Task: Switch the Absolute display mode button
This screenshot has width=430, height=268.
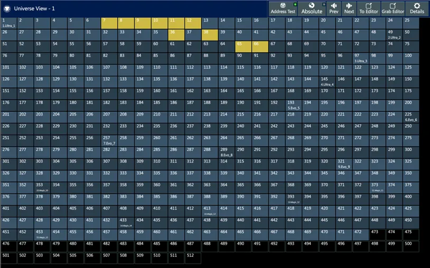Action: [x=312, y=8]
